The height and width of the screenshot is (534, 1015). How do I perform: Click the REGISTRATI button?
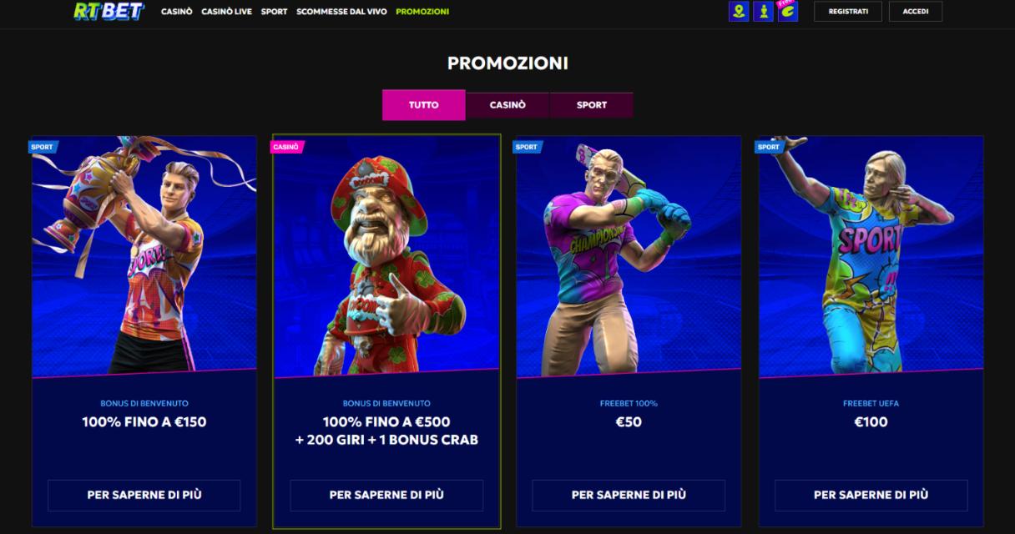point(848,12)
